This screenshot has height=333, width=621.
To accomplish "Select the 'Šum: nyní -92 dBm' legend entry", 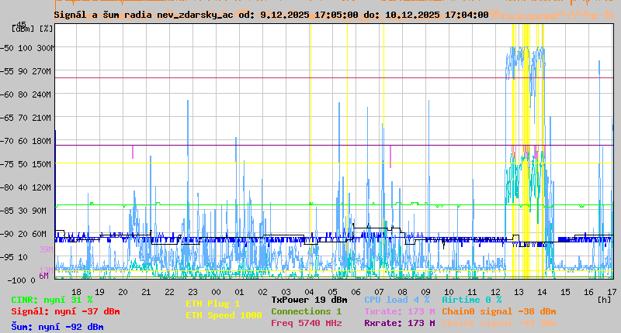I will pos(57,327).
